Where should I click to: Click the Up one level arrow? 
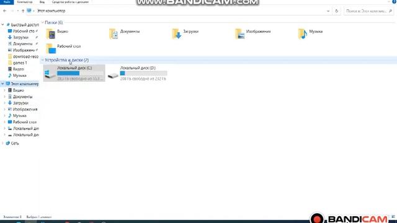[x=23, y=11]
